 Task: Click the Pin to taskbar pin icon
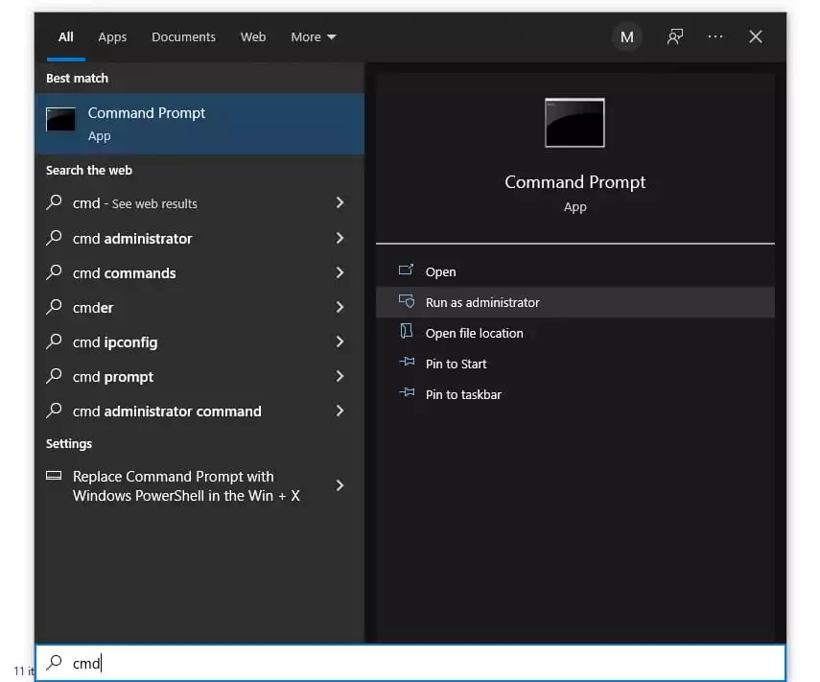click(x=407, y=392)
